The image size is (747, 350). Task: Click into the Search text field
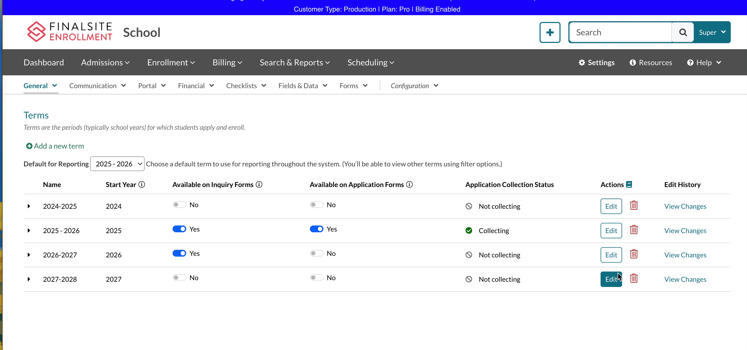pos(620,32)
